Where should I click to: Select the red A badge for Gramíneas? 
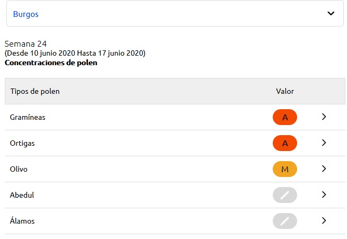285,117
